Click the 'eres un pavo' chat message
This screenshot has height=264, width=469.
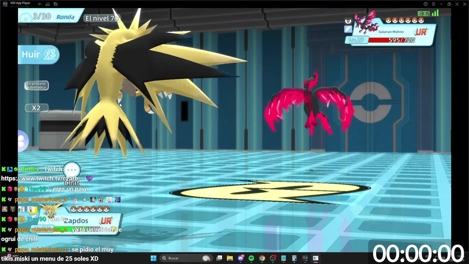click(70, 189)
